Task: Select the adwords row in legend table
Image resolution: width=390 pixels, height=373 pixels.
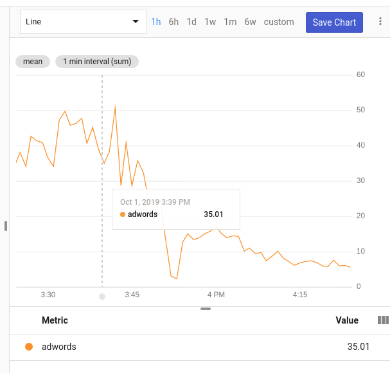Action: (x=200, y=347)
